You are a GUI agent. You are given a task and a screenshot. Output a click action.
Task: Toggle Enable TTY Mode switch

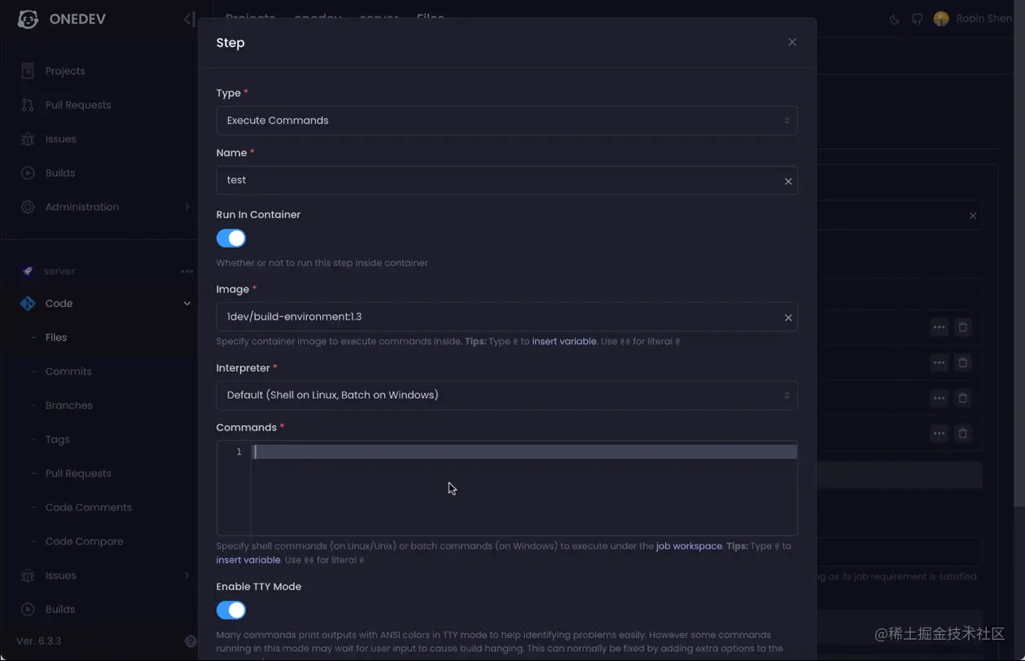point(231,610)
